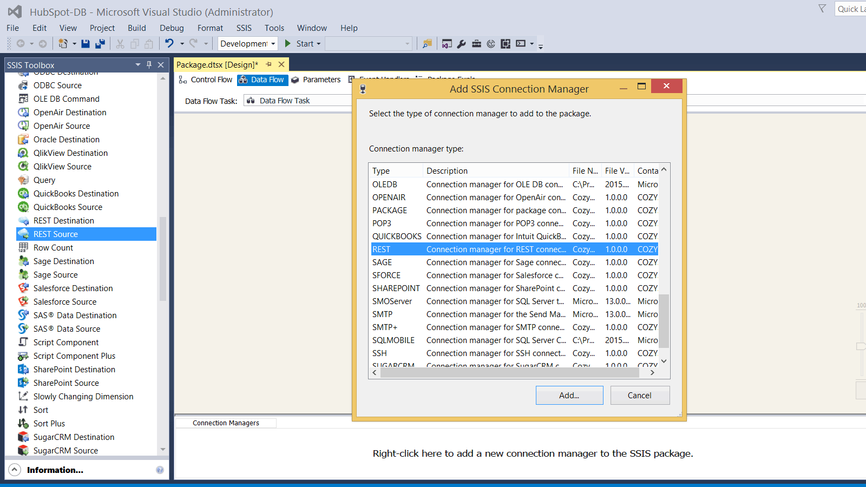Toggle auto-hide pin on SSIS Toolbox
The height and width of the screenshot is (487, 866).
149,65
